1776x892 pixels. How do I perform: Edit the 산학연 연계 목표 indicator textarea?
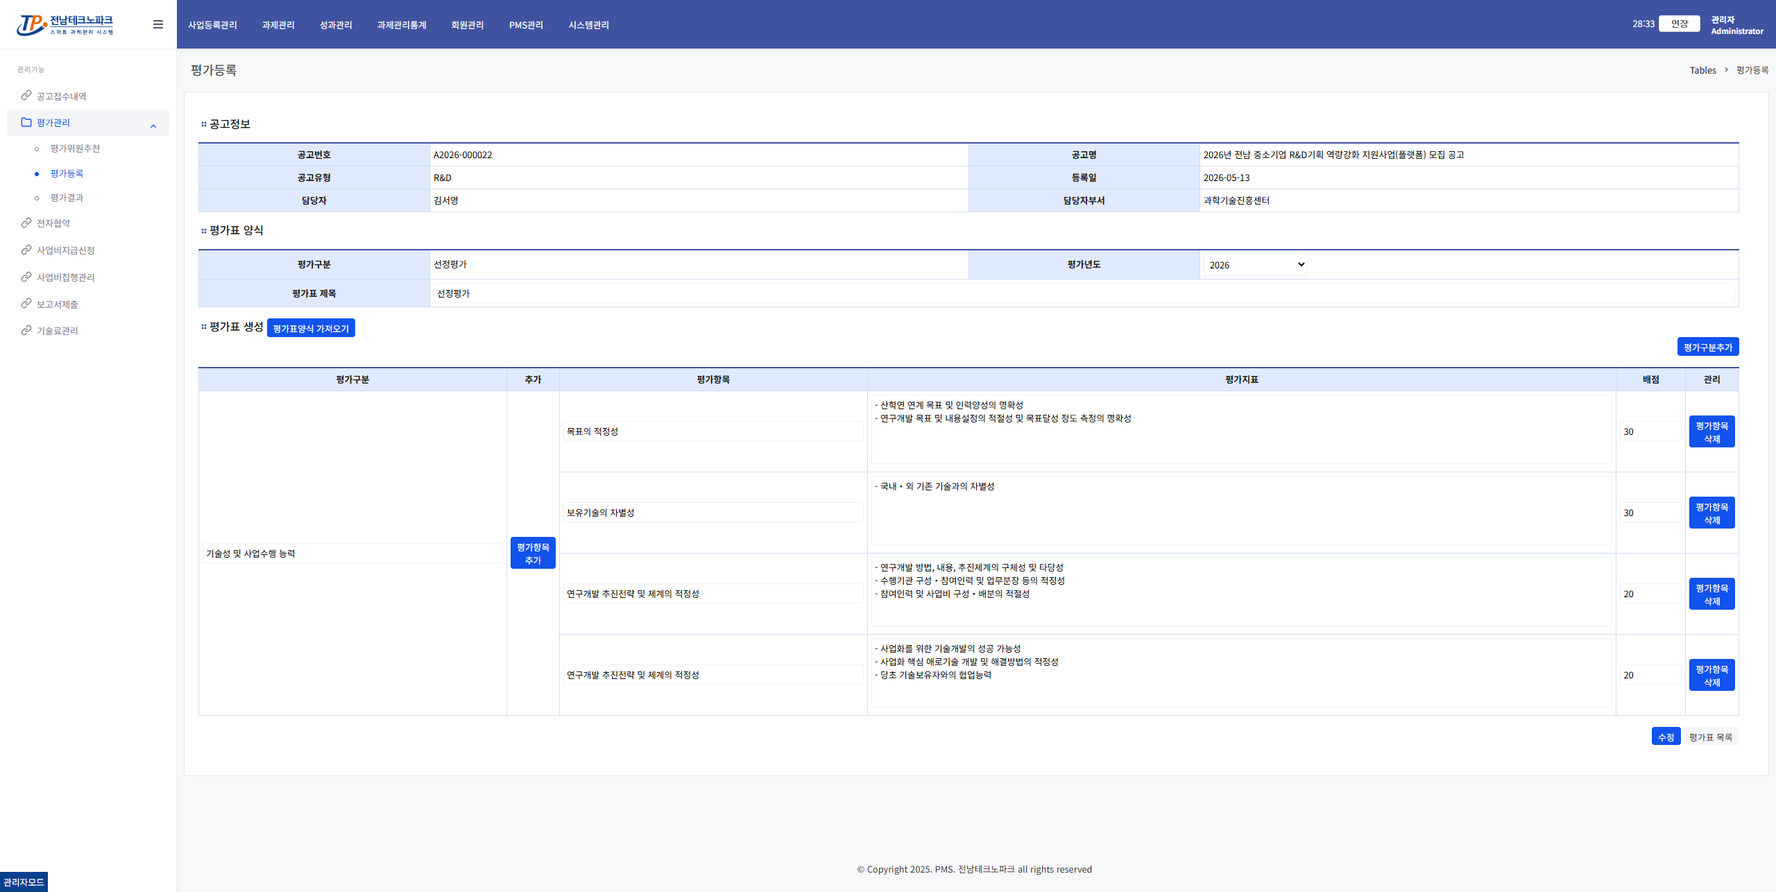[x=1241, y=429]
